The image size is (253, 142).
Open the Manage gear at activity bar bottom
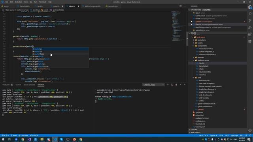pyautogui.click(x=250, y=130)
